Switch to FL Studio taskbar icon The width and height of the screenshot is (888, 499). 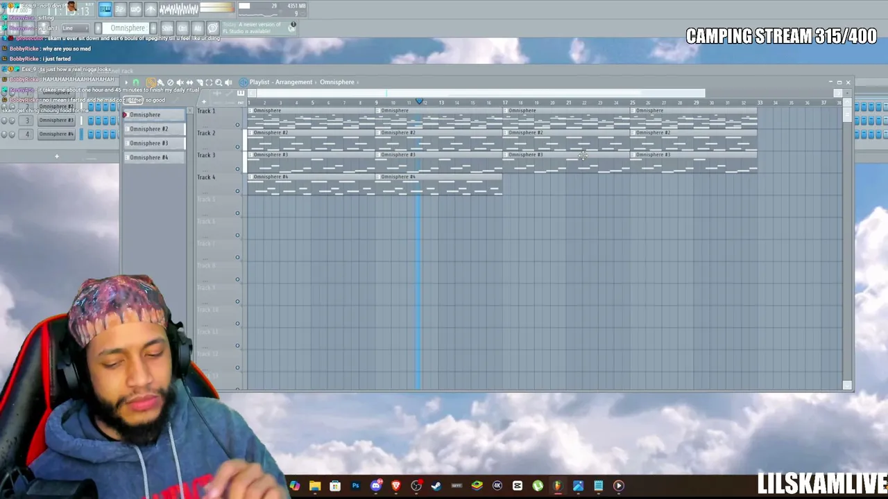click(558, 486)
